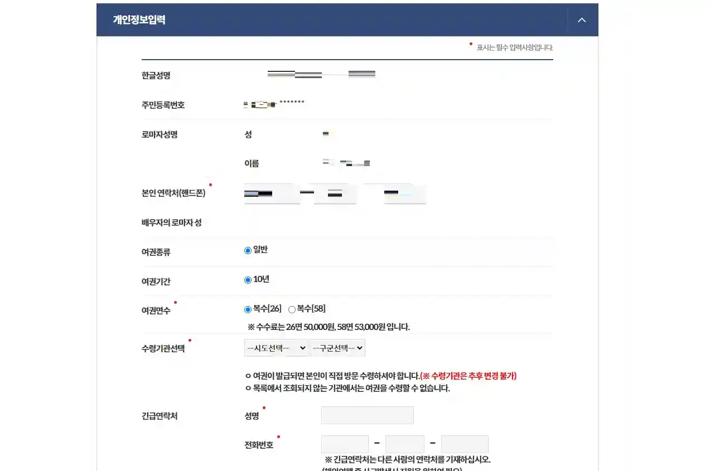Click the last 전화번호 input box
This screenshot has width=710, height=471.
click(465, 444)
